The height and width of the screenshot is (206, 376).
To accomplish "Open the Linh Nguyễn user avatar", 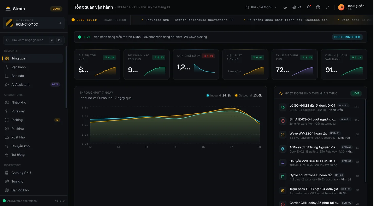I will [x=341, y=7].
